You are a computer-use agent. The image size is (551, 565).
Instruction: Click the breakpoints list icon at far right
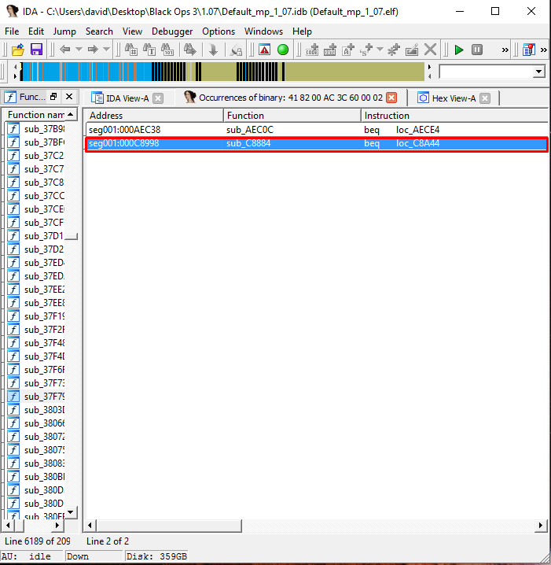(529, 50)
